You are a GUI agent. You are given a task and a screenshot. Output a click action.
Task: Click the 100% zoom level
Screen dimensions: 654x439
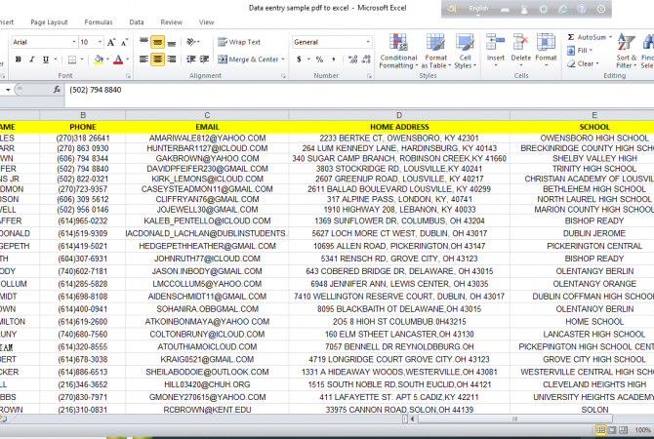pyautogui.click(x=642, y=430)
